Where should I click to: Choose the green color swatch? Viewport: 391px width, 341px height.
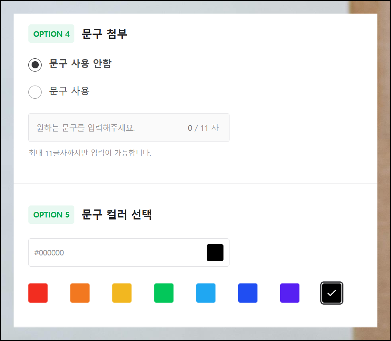click(x=164, y=293)
